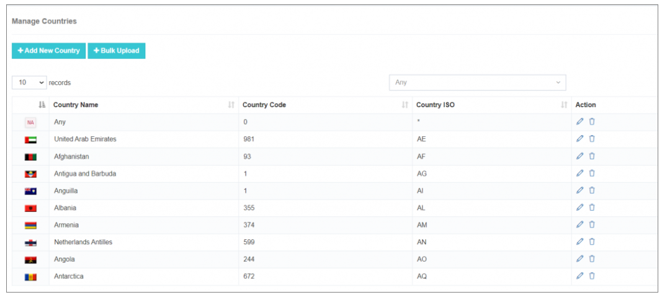
Task: Delete the Angola row
Action: (592, 259)
